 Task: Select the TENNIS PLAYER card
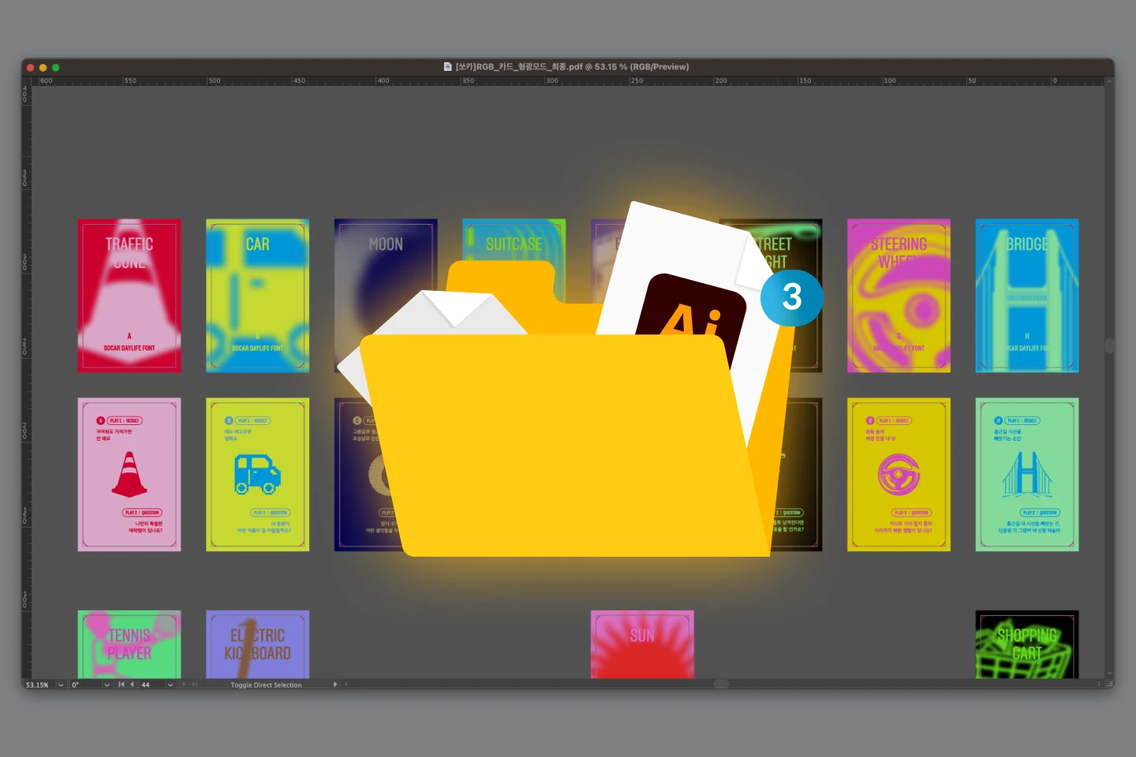(129, 644)
